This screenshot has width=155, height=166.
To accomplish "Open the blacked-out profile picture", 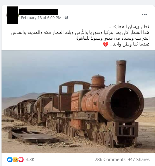I will pos(13,15).
